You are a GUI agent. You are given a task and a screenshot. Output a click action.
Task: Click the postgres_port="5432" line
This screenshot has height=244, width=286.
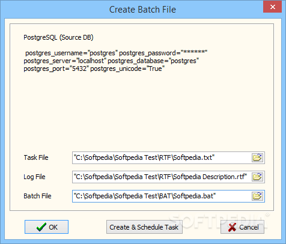tap(94, 69)
